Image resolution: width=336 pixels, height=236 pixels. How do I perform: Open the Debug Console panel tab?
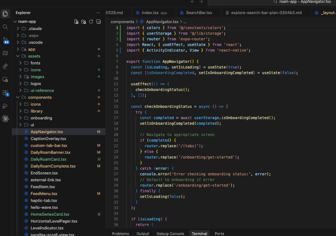170,233
